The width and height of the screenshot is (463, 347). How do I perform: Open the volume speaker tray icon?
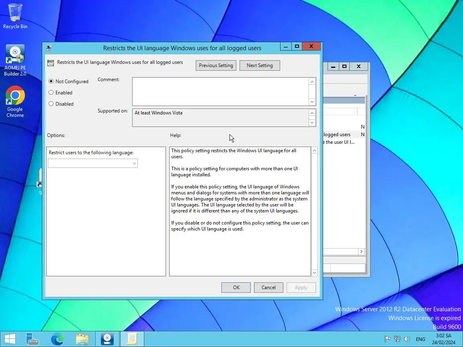point(407,339)
